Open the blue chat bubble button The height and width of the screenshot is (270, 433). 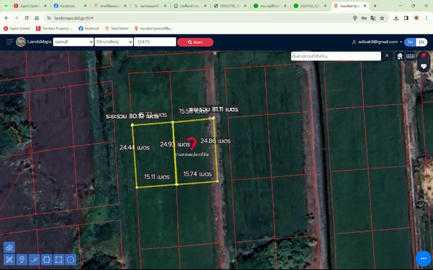(x=423, y=259)
